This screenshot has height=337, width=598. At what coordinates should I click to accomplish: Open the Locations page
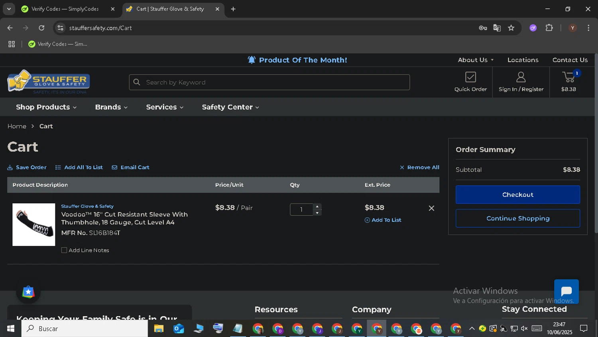point(523,60)
